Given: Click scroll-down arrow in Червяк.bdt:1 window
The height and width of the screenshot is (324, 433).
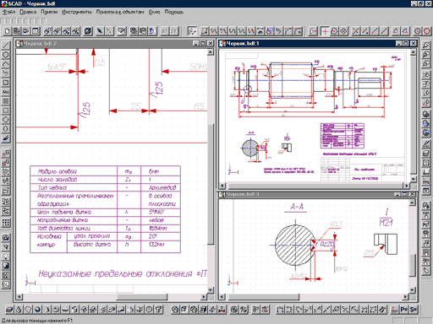Looking at the screenshot, I should (413, 179).
